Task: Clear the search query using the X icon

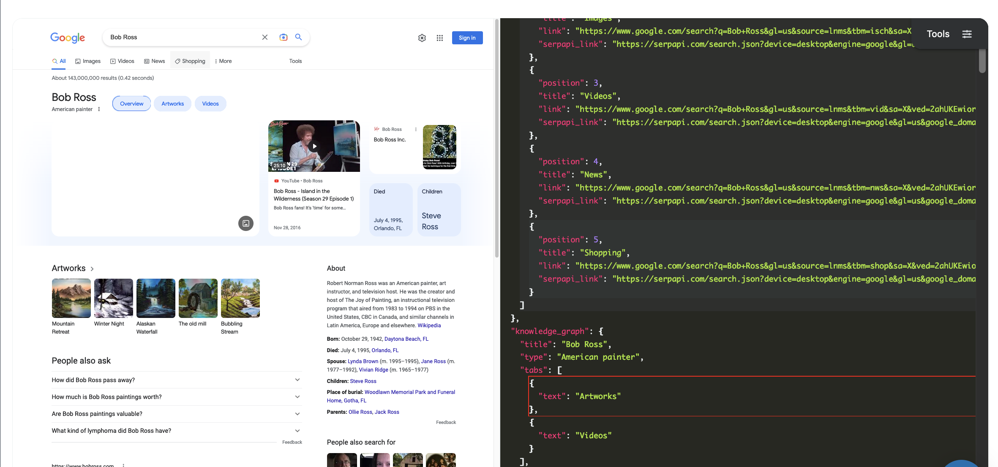Action: coord(264,37)
